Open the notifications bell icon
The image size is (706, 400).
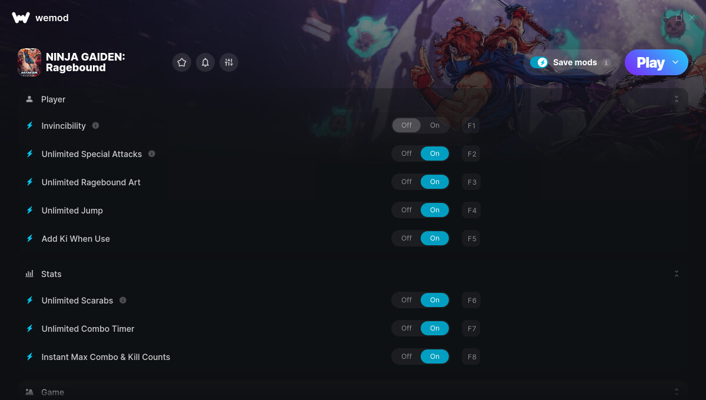coord(205,62)
